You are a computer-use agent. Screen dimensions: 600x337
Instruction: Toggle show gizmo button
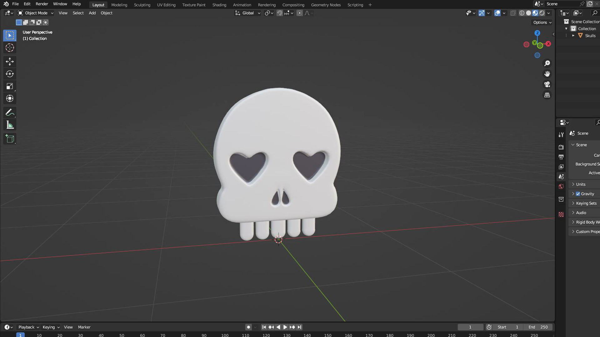point(482,13)
